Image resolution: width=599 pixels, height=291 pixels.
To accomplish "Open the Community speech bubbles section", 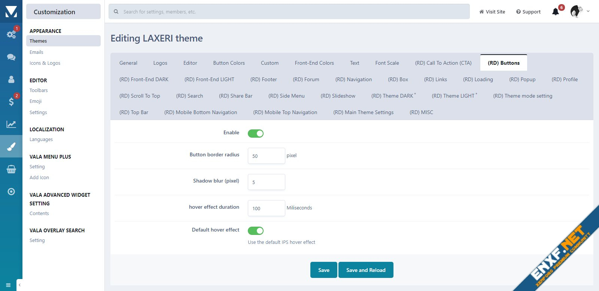I will [x=11, y=57].
